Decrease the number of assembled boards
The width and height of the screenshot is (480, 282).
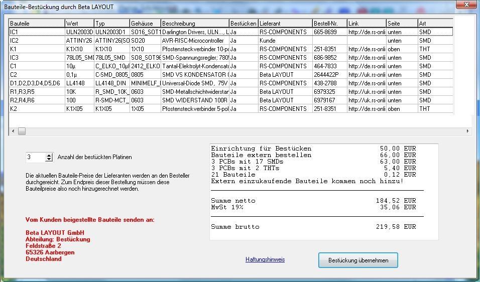point(49,160)
